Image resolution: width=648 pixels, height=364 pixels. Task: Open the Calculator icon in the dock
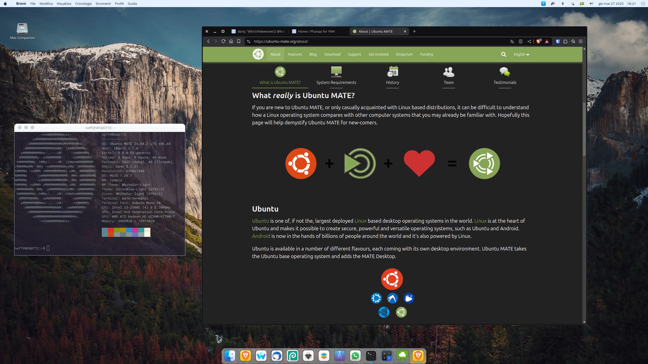pos(387,356)
